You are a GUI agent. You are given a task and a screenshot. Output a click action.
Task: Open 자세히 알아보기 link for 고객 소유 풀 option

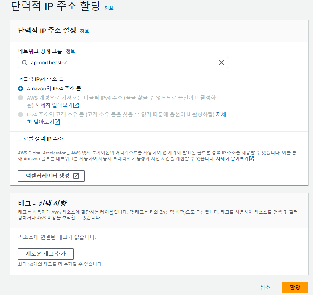pyautogui.click(x=44, y=122)
